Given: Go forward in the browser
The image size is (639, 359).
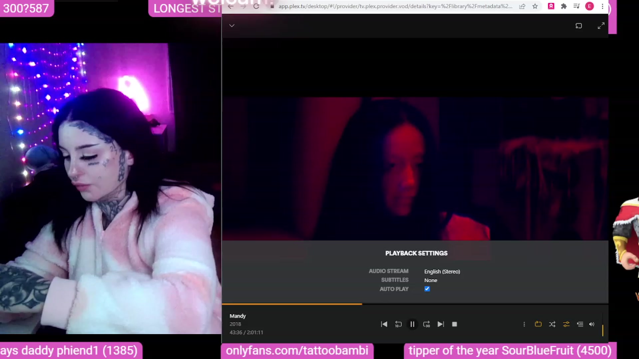Looking at the screenshot, I should tap(243, 6).
